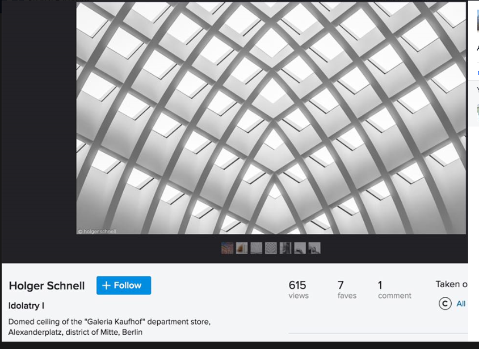Select the last filmstrip thumbnail
The image size is (479, 349).
coord(314,248)
